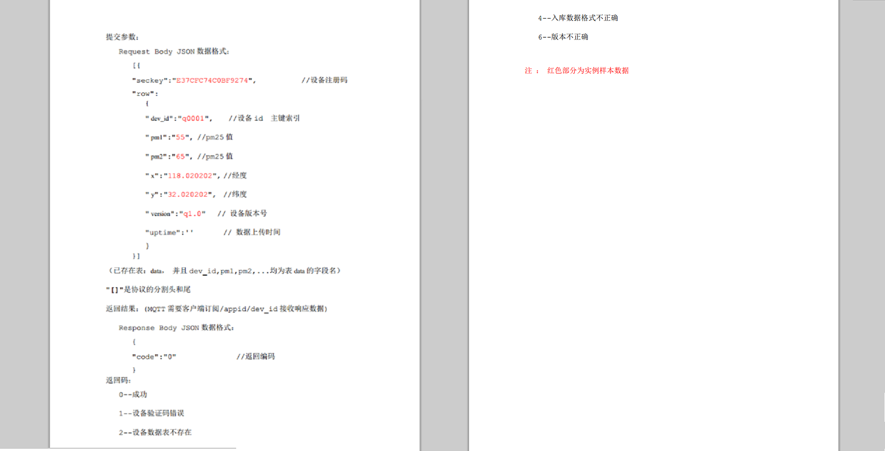This screenshot has width=885, height=451.
Task: Click return code 1--设备验证码错误
Action: pyautogui.click(x=151, y=413)
